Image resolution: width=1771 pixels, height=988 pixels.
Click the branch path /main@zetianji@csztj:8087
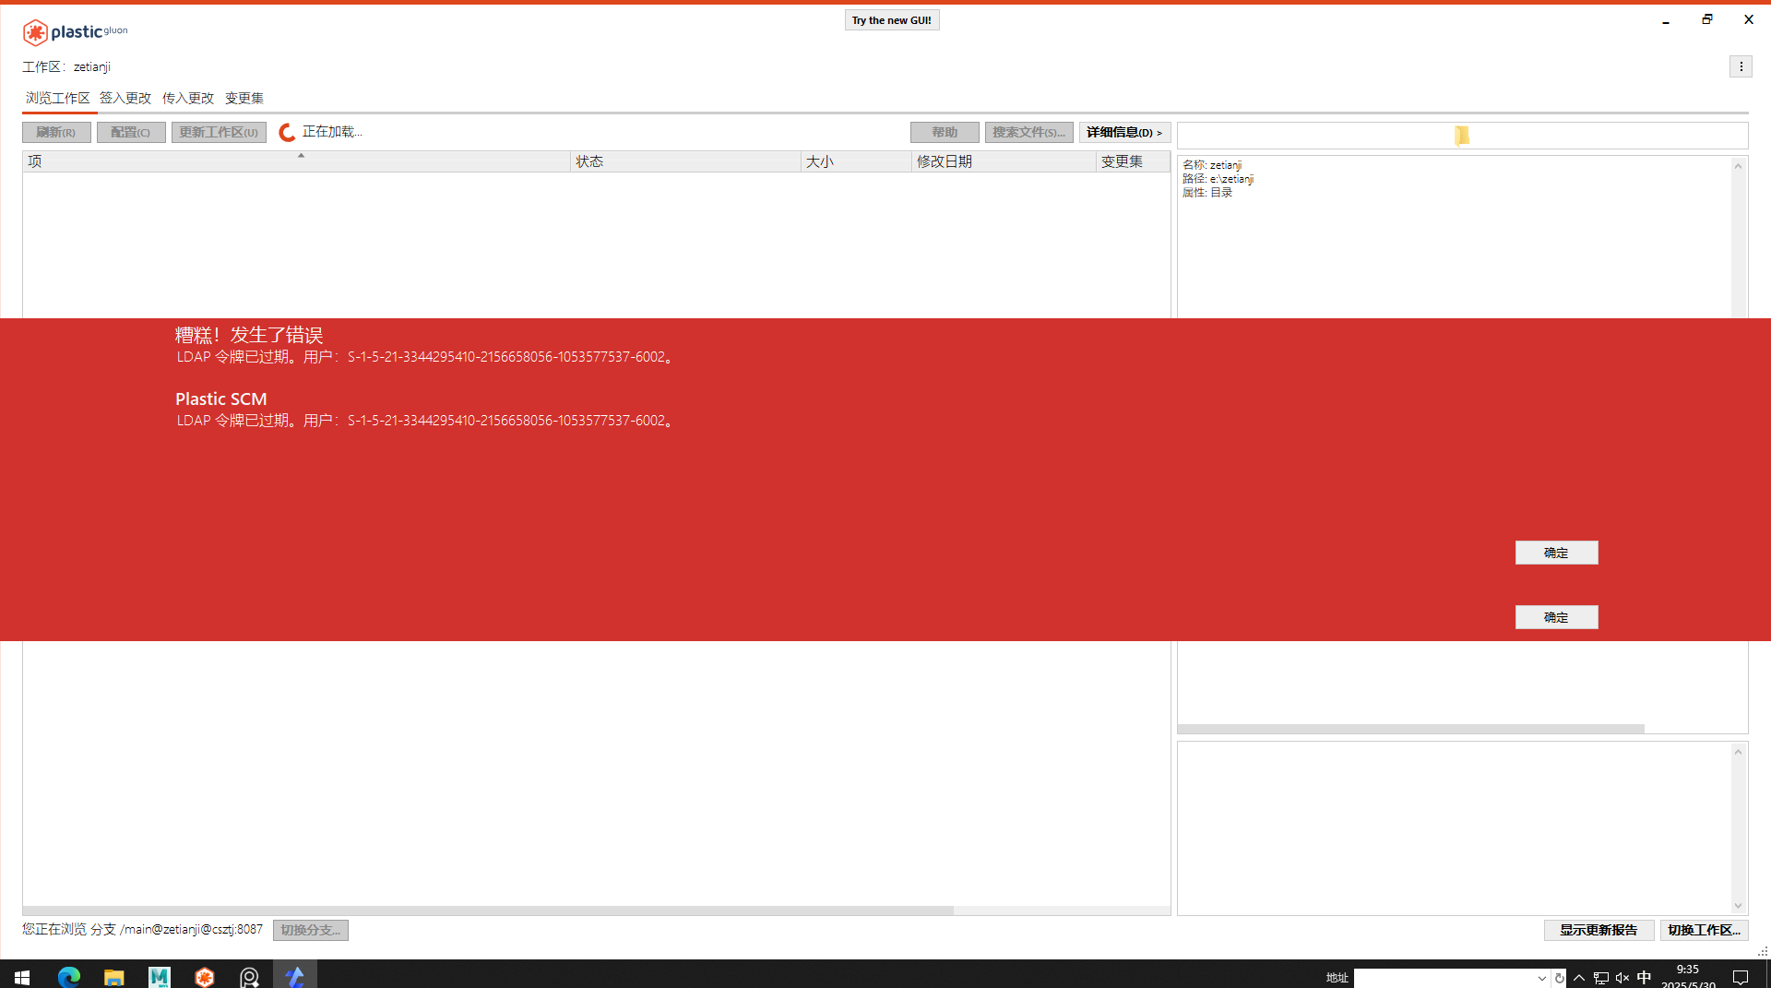coord(191,930)
